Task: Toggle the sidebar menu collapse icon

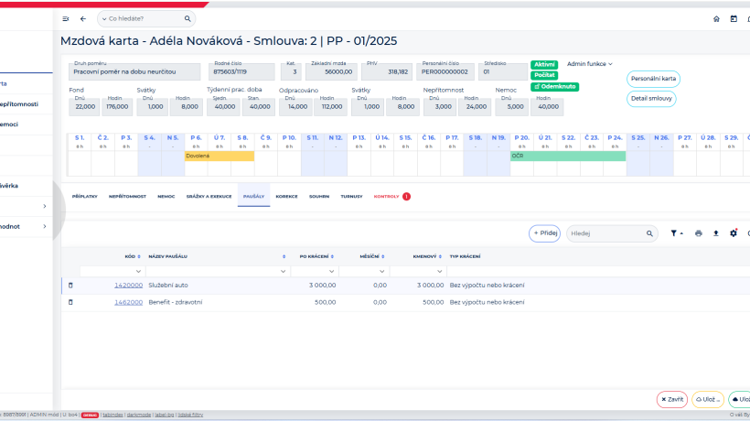Action: pos(66,18)
